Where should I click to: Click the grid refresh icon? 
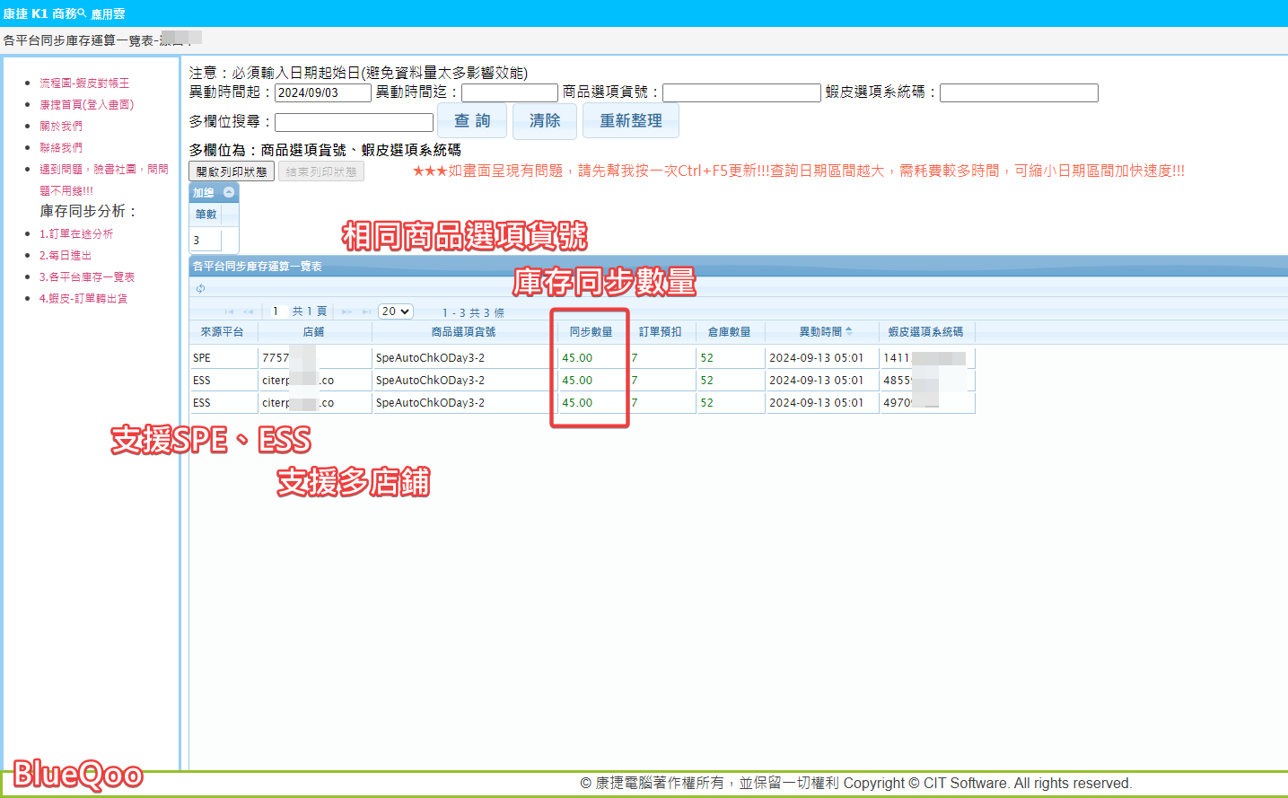point(200,288)
